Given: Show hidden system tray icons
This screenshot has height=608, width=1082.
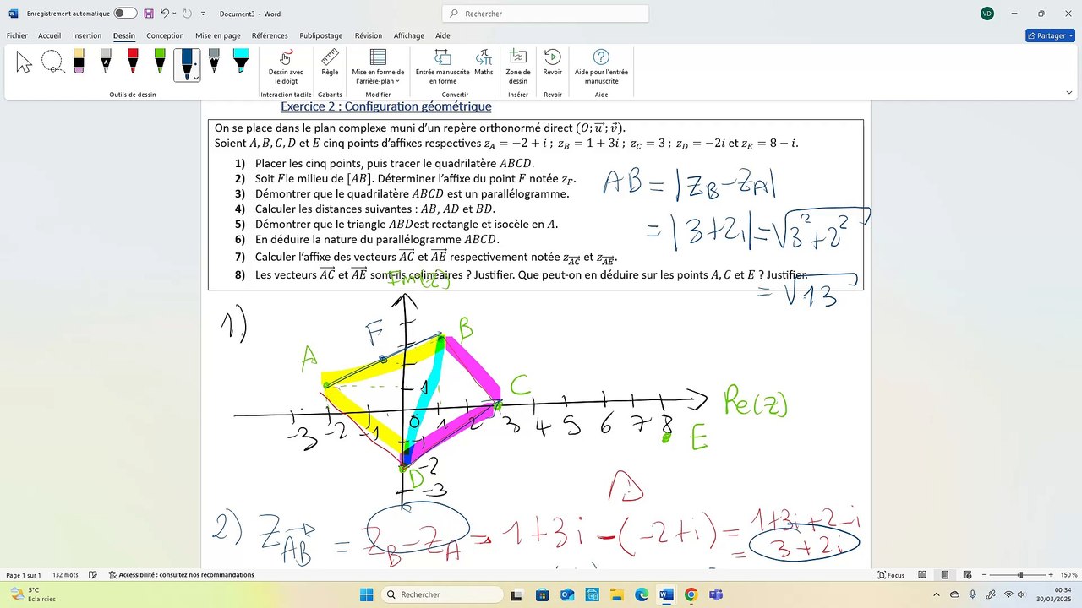Looking at the screenshot, I should pyautogui.click(x=935, y=594).
